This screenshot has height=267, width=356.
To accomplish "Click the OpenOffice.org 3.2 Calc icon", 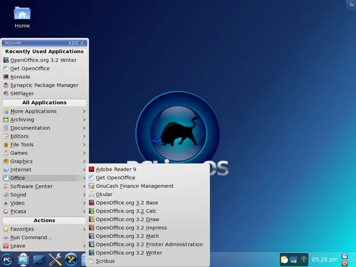I will pos(92,211).
